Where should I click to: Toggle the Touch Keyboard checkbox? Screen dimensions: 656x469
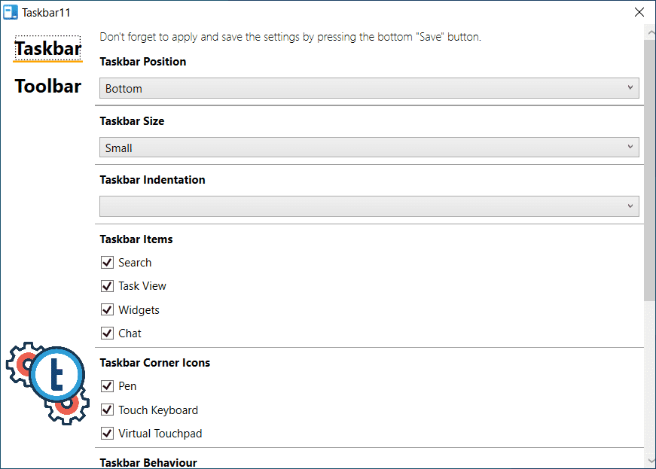click(x=107, y=410)
